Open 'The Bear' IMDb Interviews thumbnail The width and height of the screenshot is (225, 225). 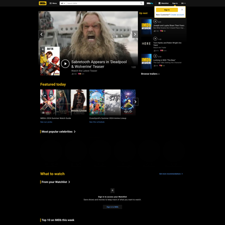tap(146, 61)
